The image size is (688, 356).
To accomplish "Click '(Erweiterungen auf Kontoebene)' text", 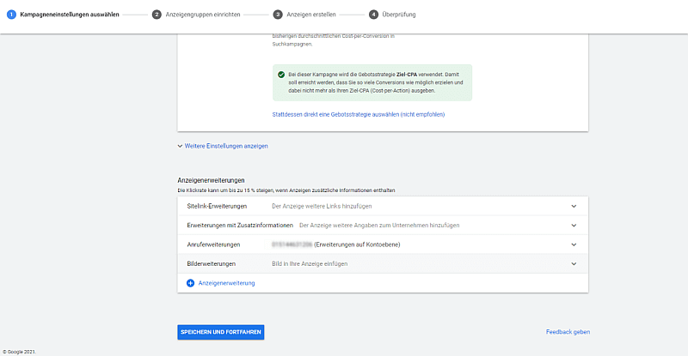I will 357,244.
